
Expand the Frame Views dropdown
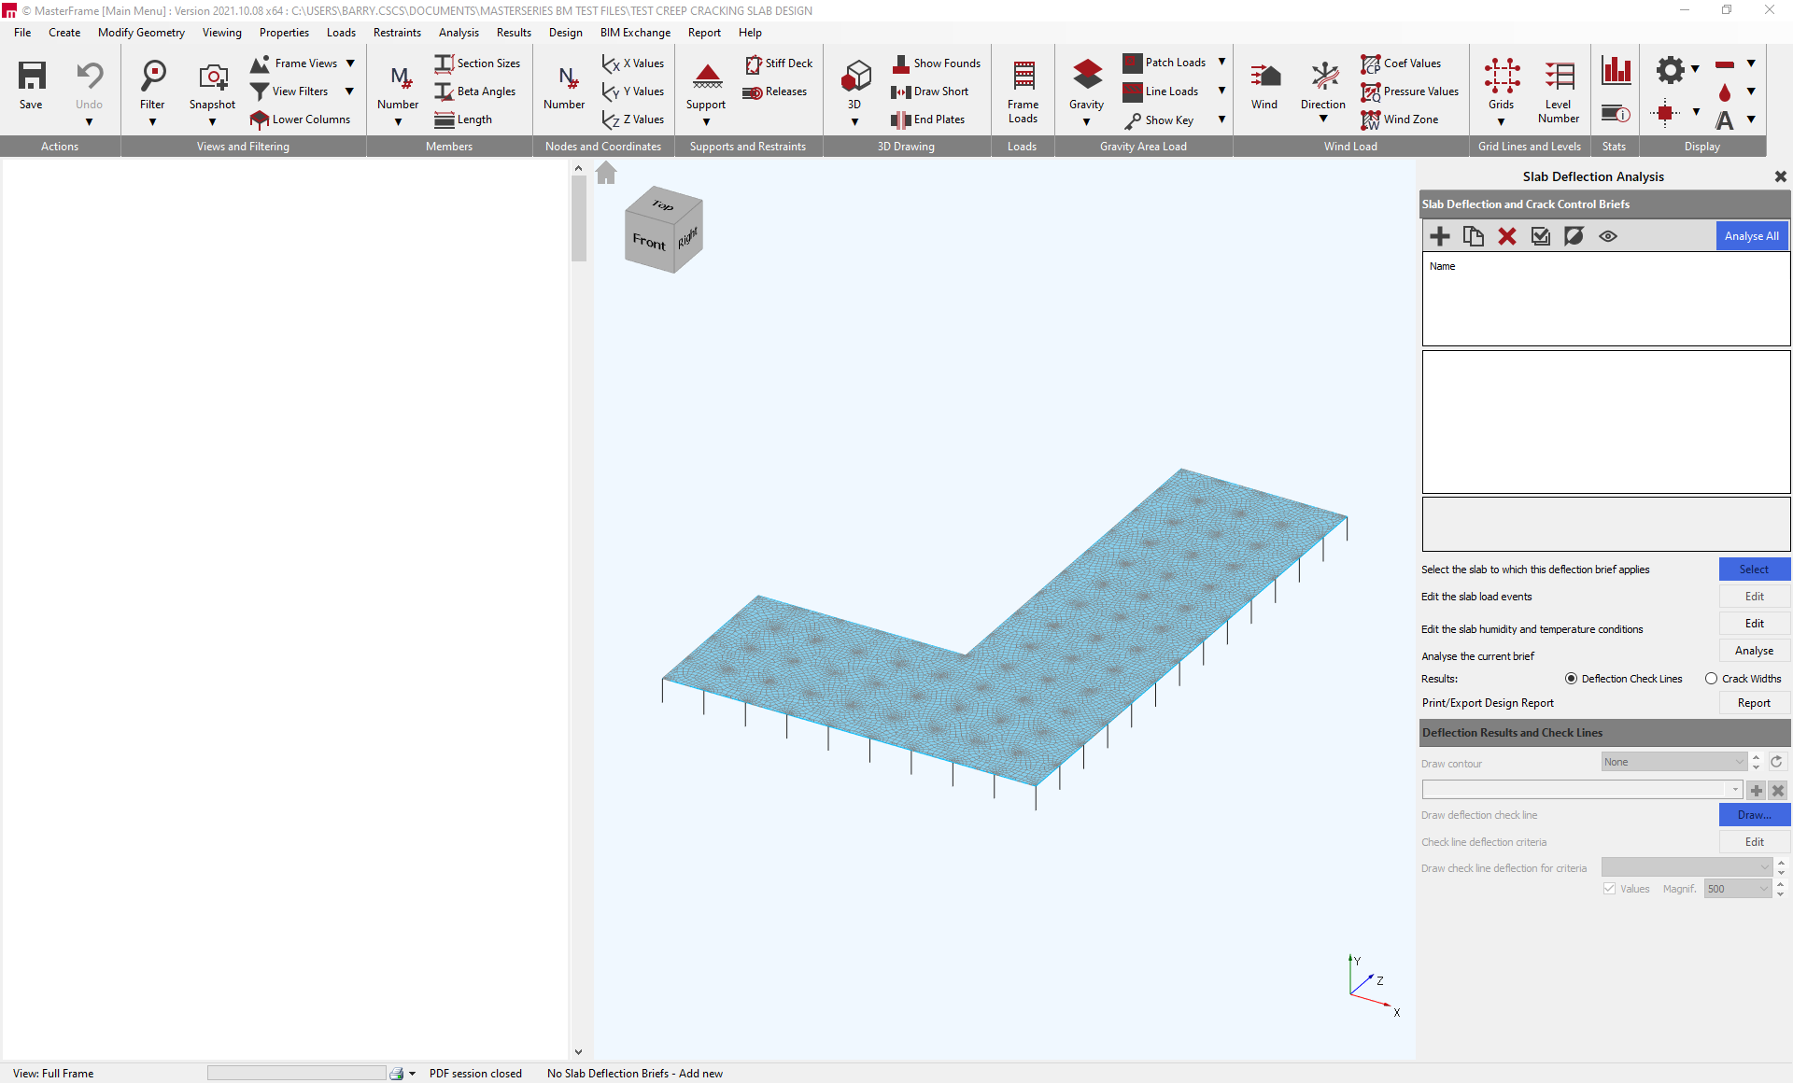click(x=350, y=63)
